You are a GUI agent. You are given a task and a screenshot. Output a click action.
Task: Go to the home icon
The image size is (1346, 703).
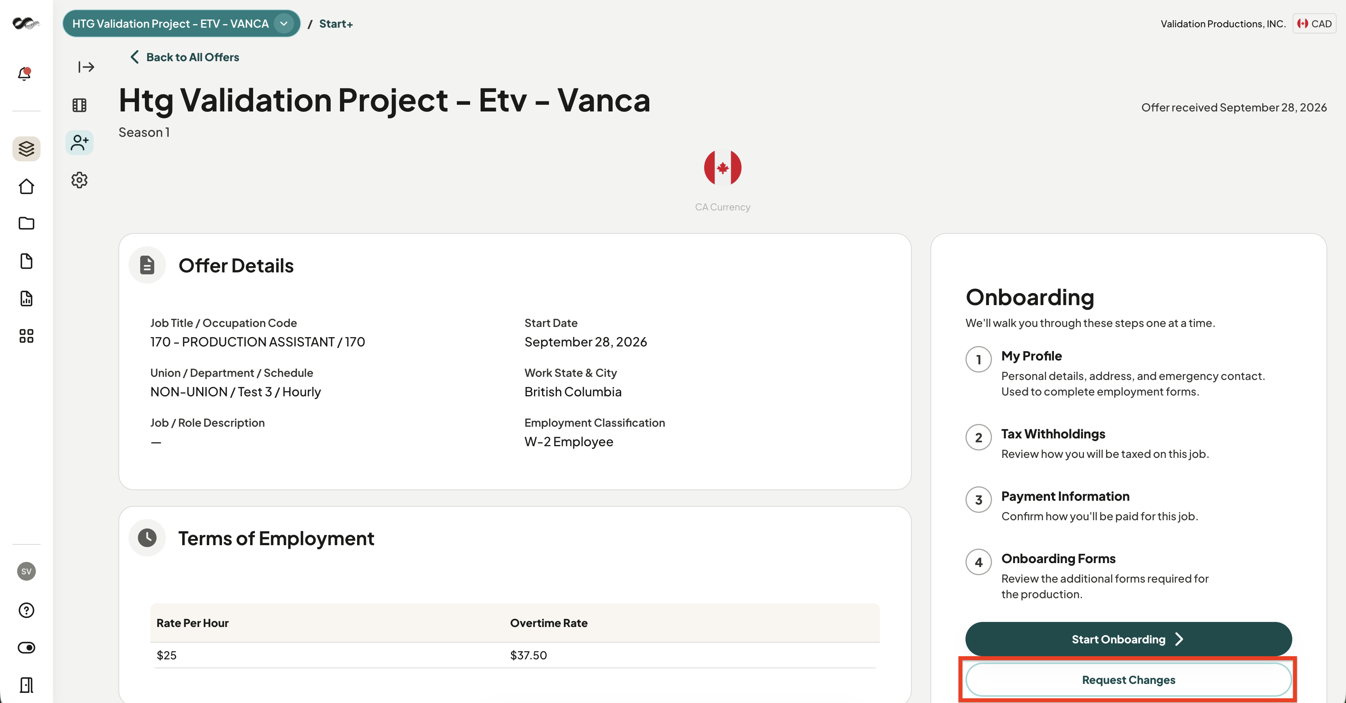pyautogui.click(x=26, y=187)
